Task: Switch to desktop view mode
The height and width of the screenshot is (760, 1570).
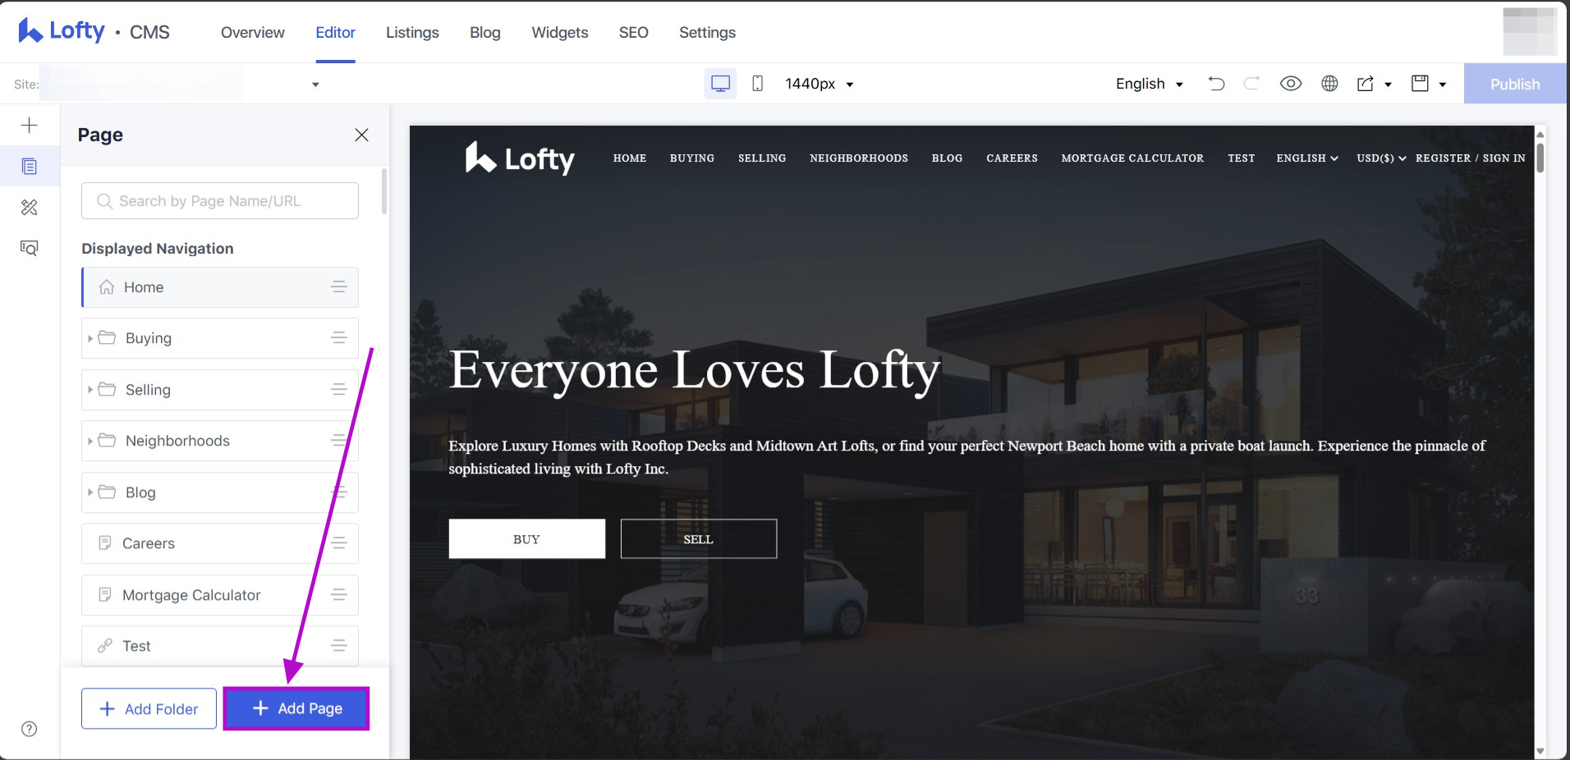Action: (x=720, y=84)
